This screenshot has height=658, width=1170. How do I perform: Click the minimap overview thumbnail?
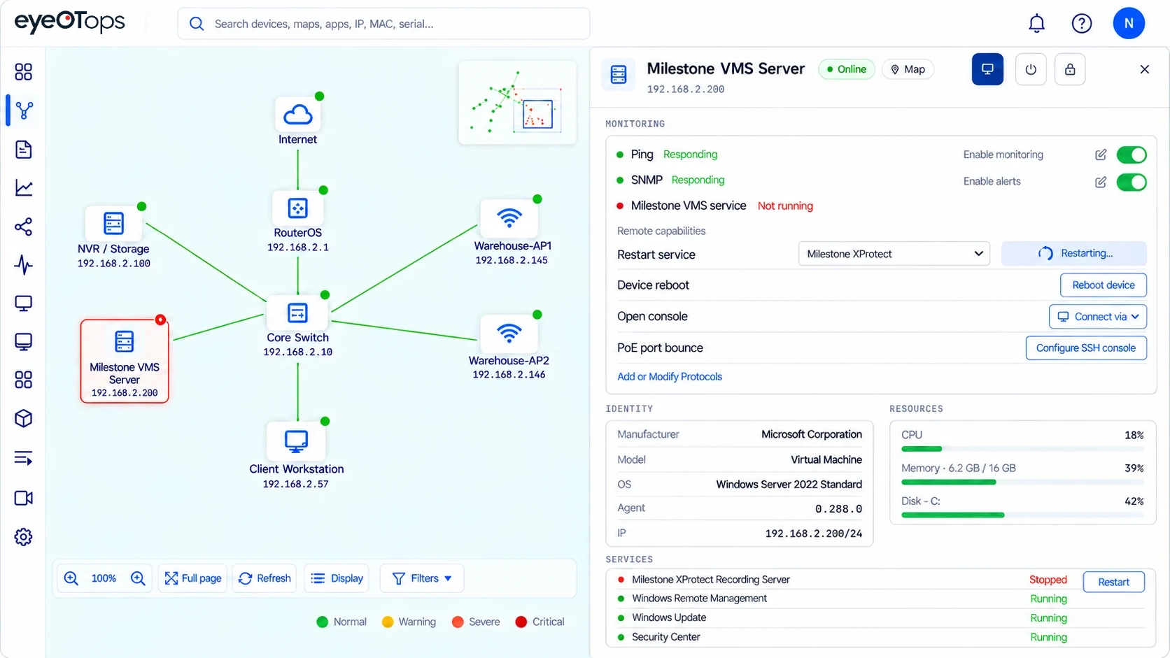(x=518, y=103)
